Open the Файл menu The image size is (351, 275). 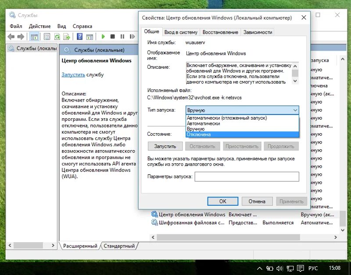16,26
